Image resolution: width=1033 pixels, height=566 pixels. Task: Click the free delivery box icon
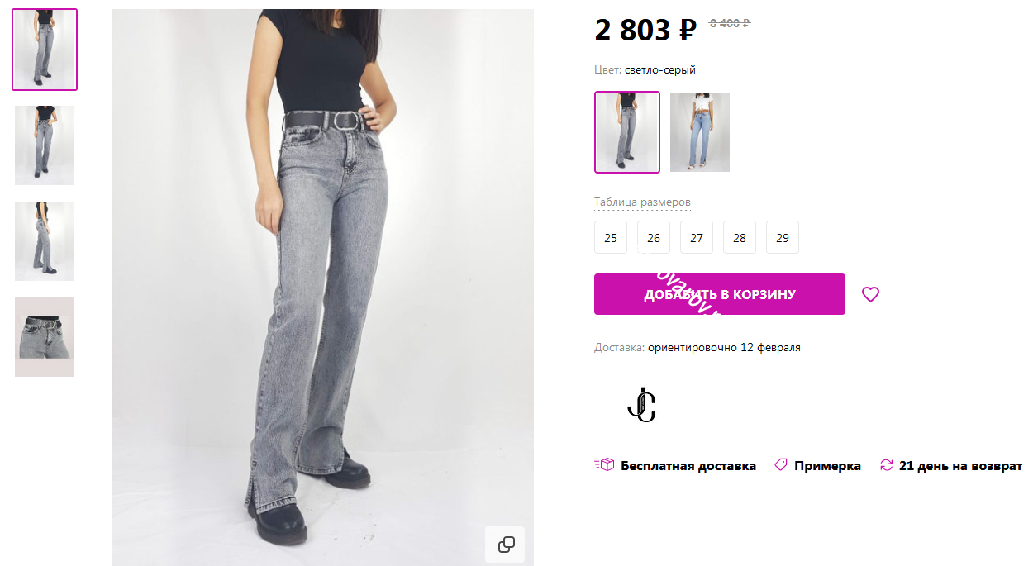tap(604, 465)
